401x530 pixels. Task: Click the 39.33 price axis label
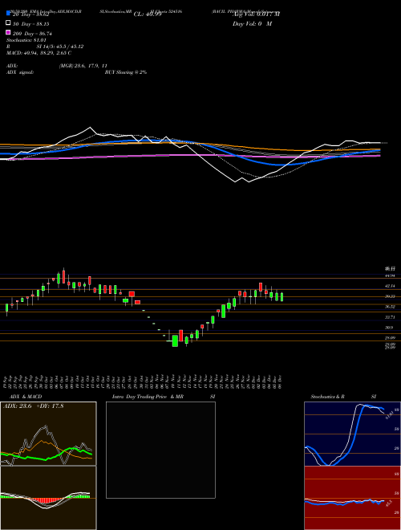(x=390, y=296)
